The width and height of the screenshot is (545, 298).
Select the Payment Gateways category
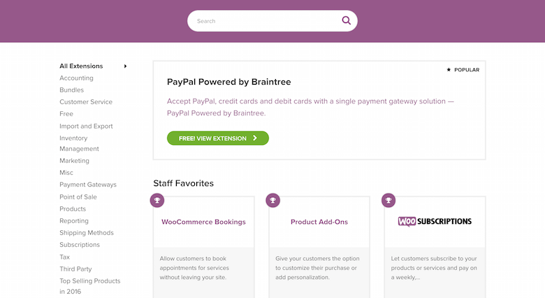pyautogui.click(x=88, y=185)
